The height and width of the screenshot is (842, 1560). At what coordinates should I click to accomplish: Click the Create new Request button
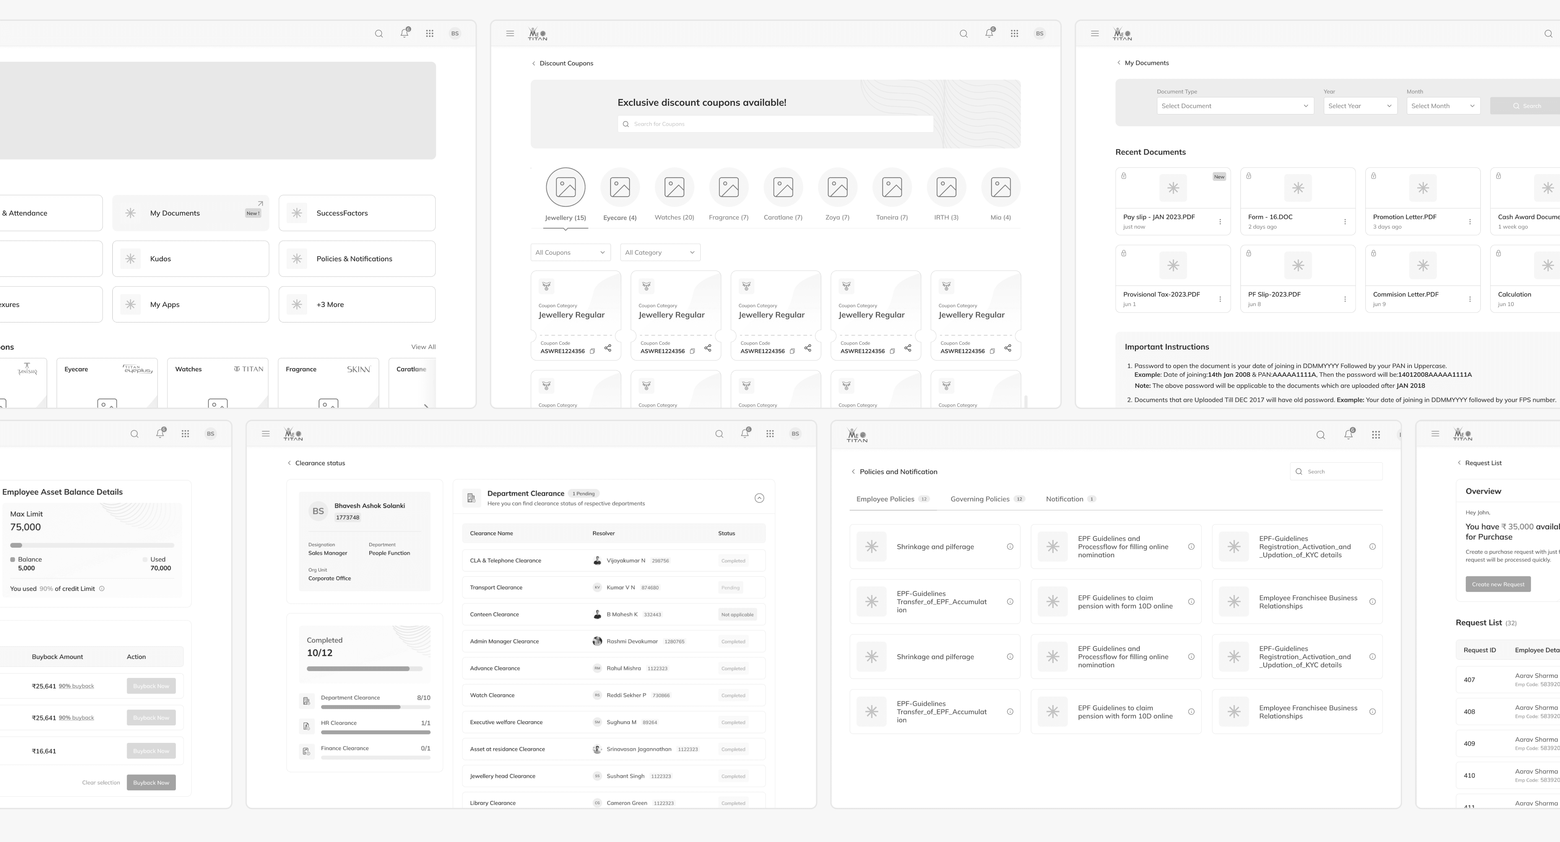click(1498, 584)
